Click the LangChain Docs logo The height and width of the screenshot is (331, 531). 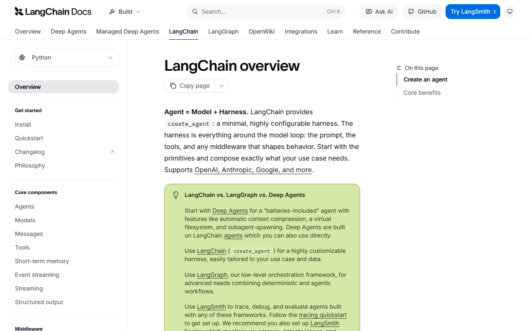coord(53,12)
